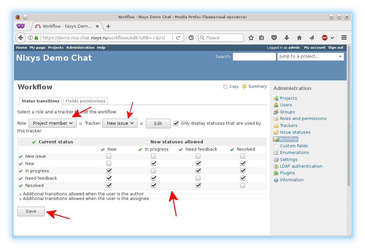
Task: Click the Pocket icon in the toolbar
Action: (x=274, y=38)
